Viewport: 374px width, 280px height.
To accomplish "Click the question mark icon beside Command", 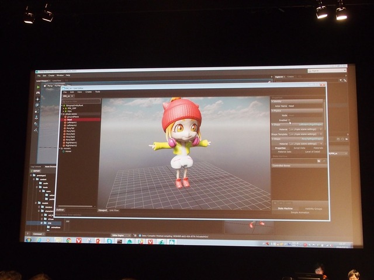I will tap(27, 234).
